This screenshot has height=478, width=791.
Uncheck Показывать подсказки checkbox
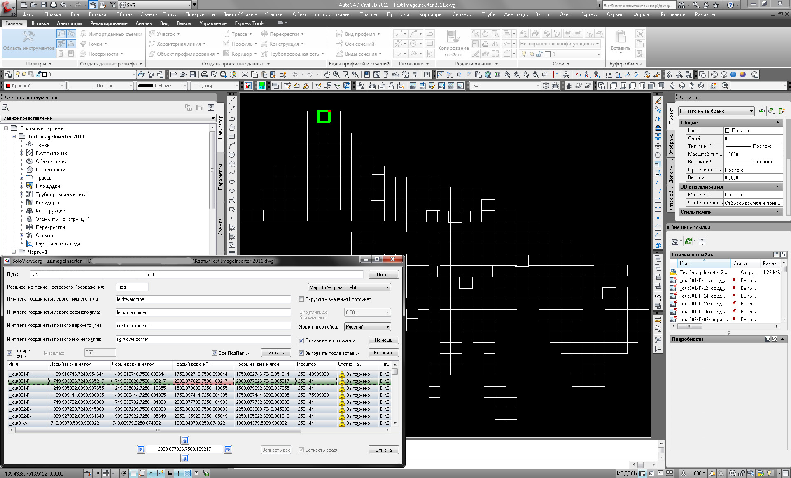301,340
